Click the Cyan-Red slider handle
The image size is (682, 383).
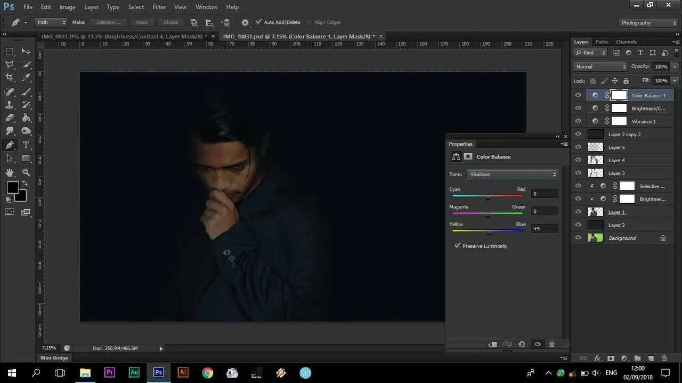tap(488, 198)
